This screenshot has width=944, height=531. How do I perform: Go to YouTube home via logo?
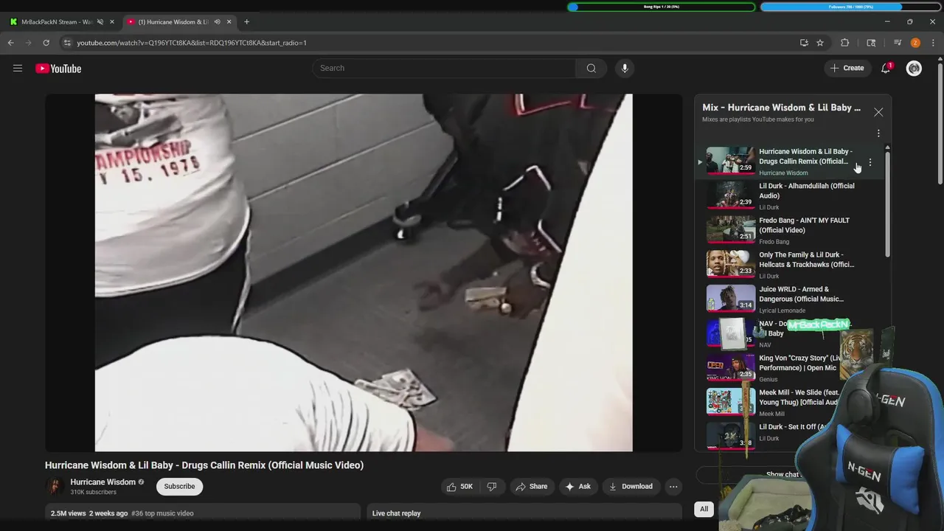click(x=58, y=69)
